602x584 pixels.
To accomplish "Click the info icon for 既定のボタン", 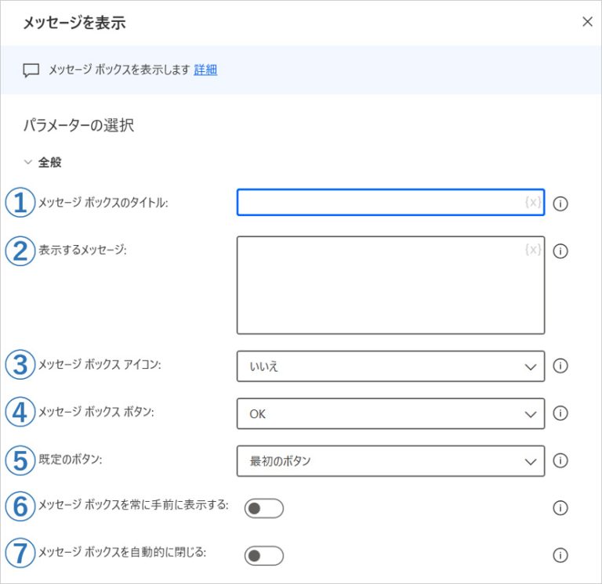I will (x=560, y=460).
